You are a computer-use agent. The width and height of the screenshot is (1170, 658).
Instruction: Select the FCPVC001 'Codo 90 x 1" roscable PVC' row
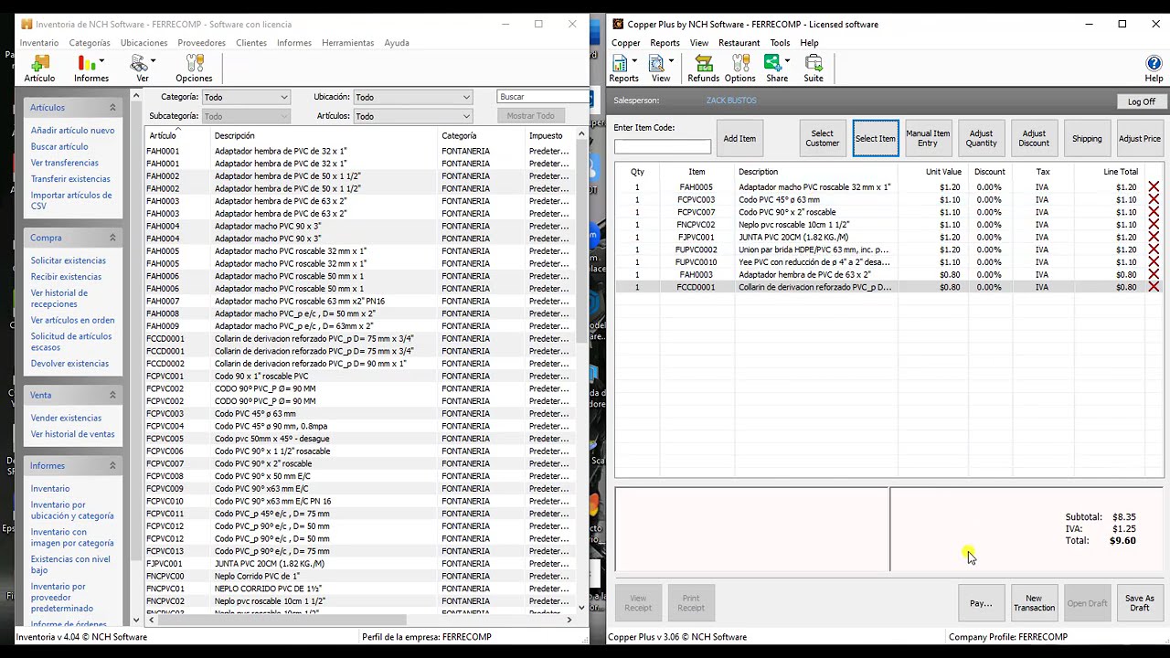tap(360, 376)
